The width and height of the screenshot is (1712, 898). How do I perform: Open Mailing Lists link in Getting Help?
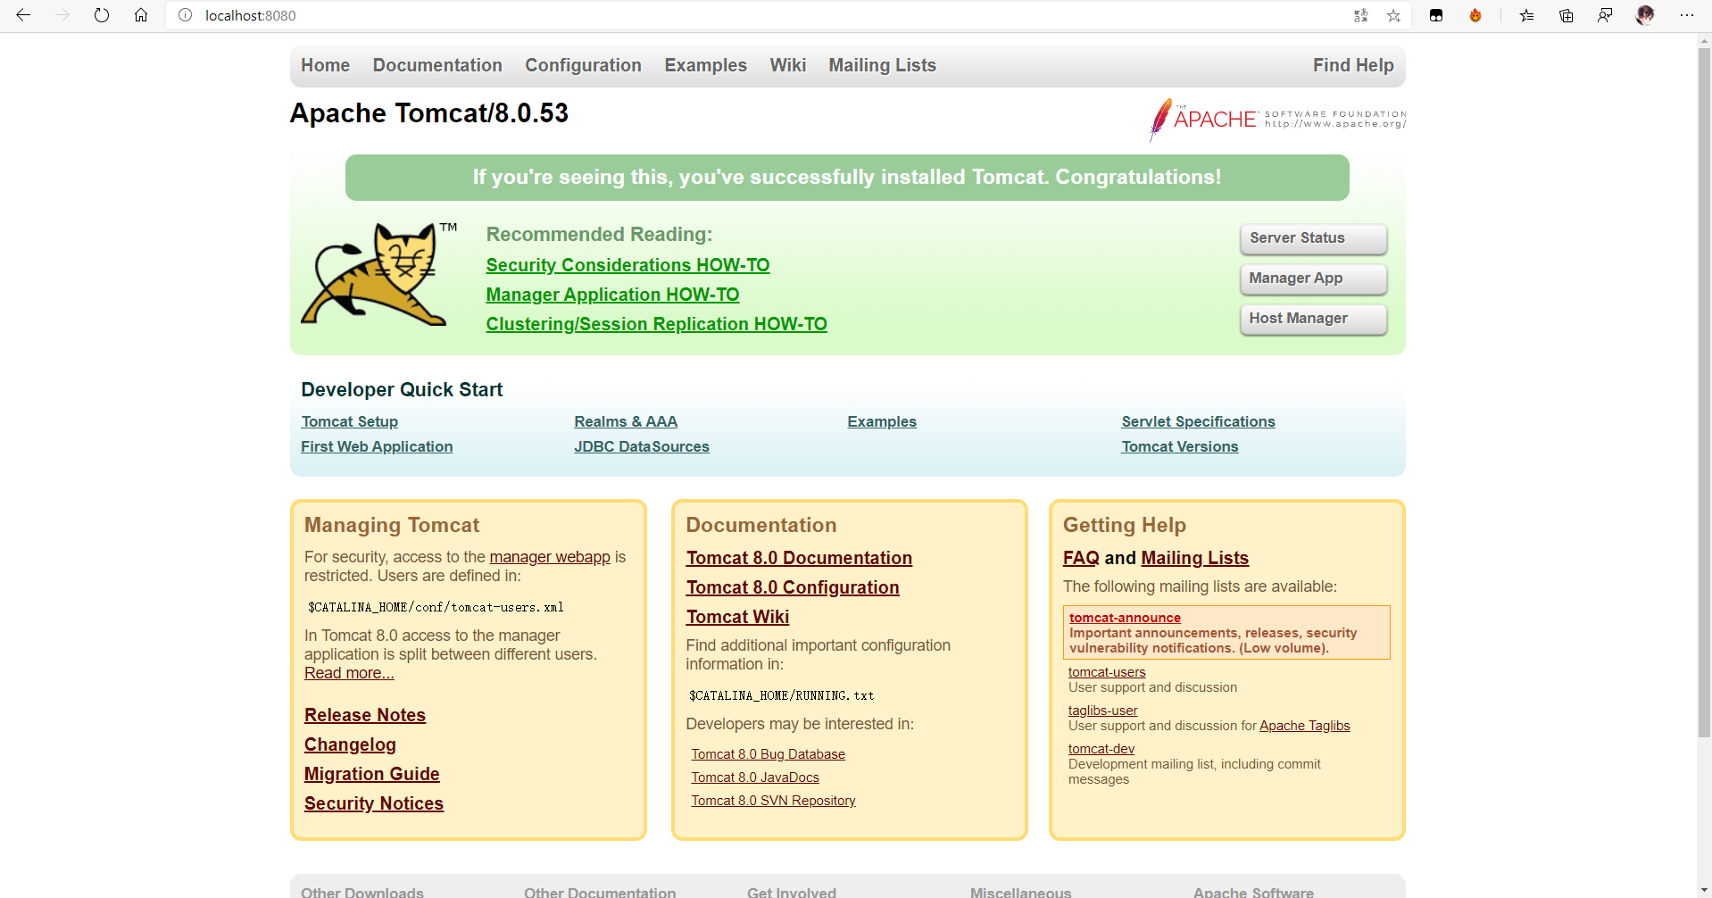pyautogui.click(x=1194, y=558)
